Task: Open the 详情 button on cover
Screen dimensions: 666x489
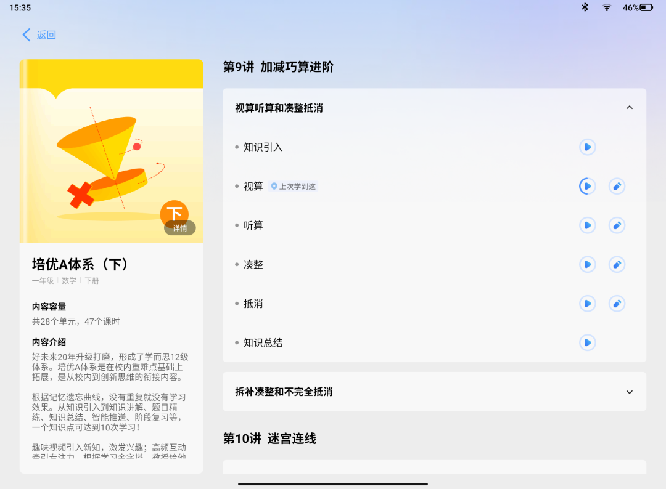Action: pyautogui.click(x=179, y=228)
